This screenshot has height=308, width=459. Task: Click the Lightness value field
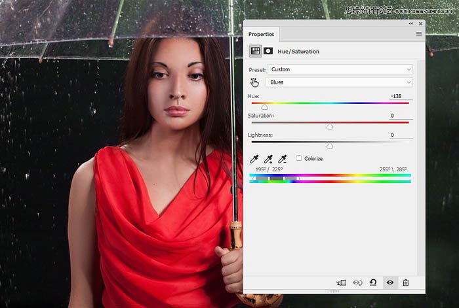point(401,135)
